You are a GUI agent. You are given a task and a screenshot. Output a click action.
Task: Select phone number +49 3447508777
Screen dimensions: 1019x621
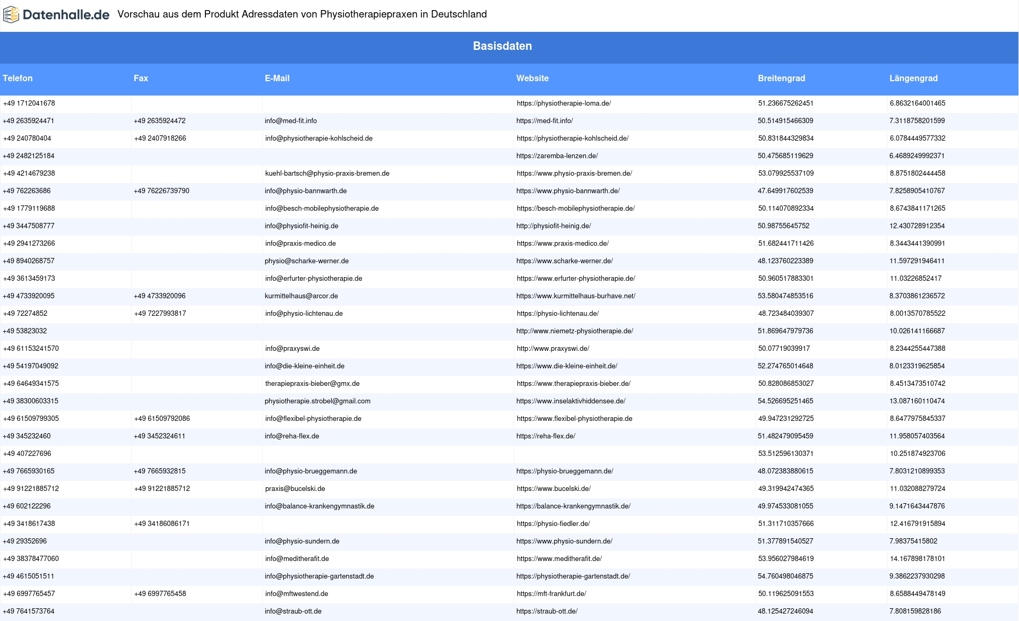[29, 226]
